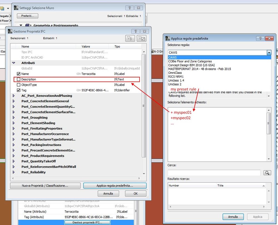Check the Description attribute checkbox
Viewport: 278px width, 225px height.
(19, 79)
